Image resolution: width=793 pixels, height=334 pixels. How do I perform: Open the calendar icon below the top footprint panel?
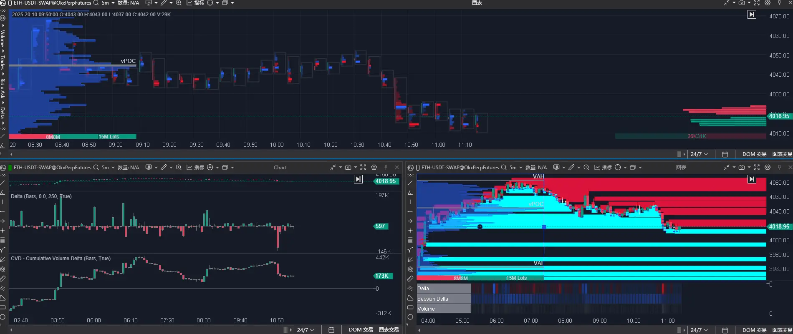pyautogui.click(x=725, y=154)
